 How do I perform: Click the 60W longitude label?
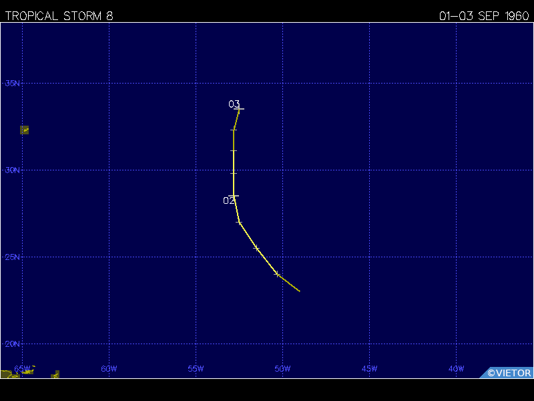coord(109,368)
